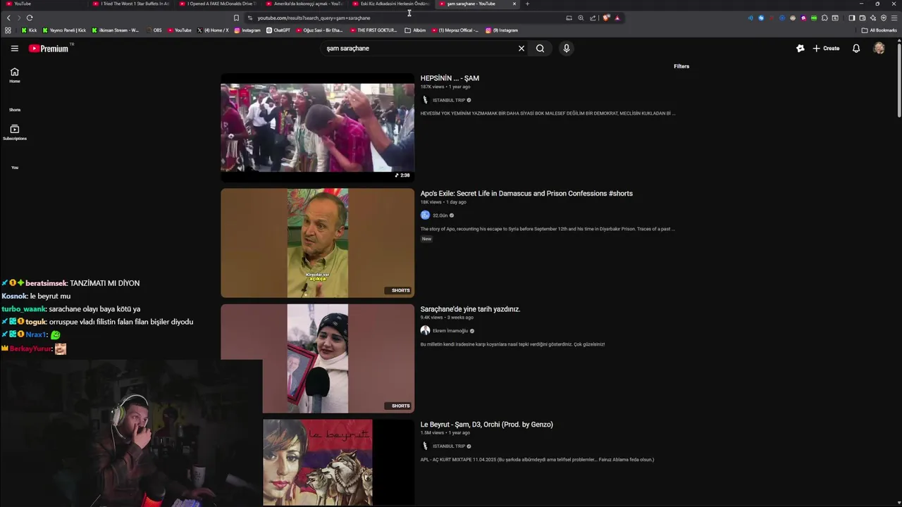The image size is (902, 507).
Task: Start voice search with microphone icon
Action: (x=566, y=49)
